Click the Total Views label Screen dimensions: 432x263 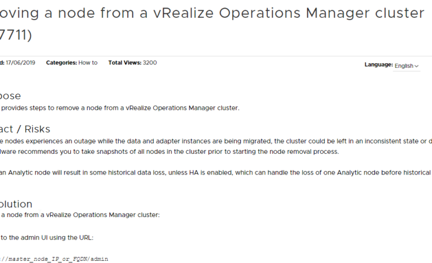[x=125, y=63]
